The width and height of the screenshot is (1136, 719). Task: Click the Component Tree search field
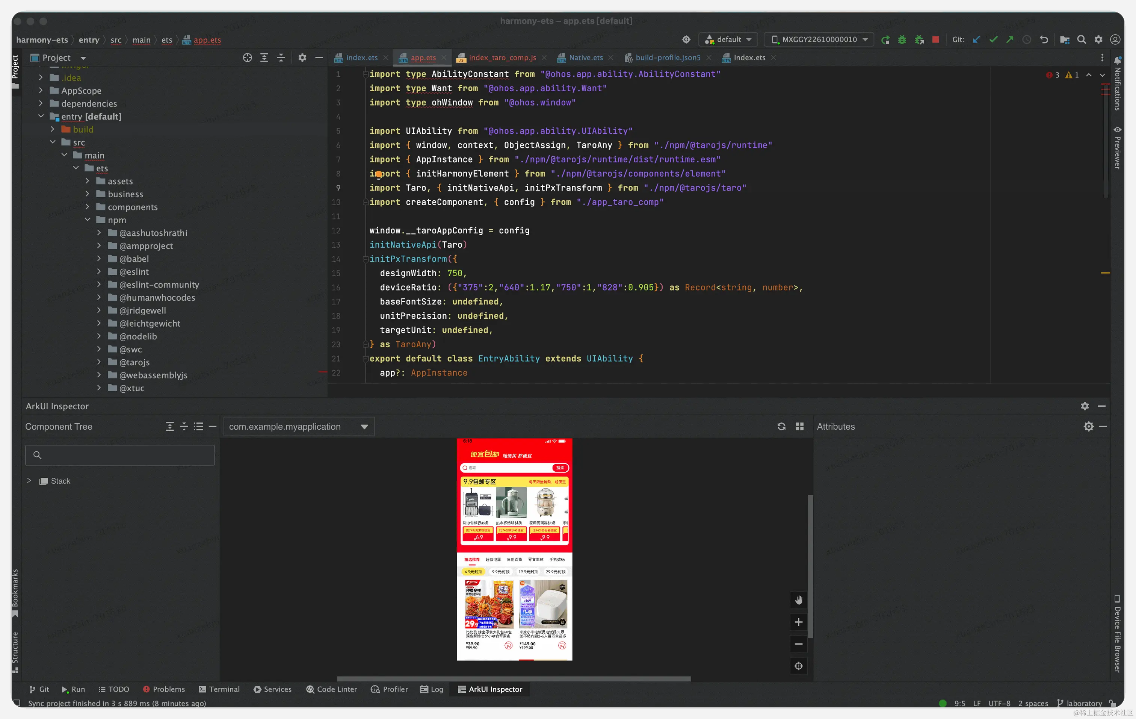click(x=120, y=455)
